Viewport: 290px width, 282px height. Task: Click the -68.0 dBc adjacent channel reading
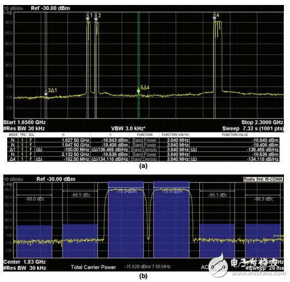35,199
